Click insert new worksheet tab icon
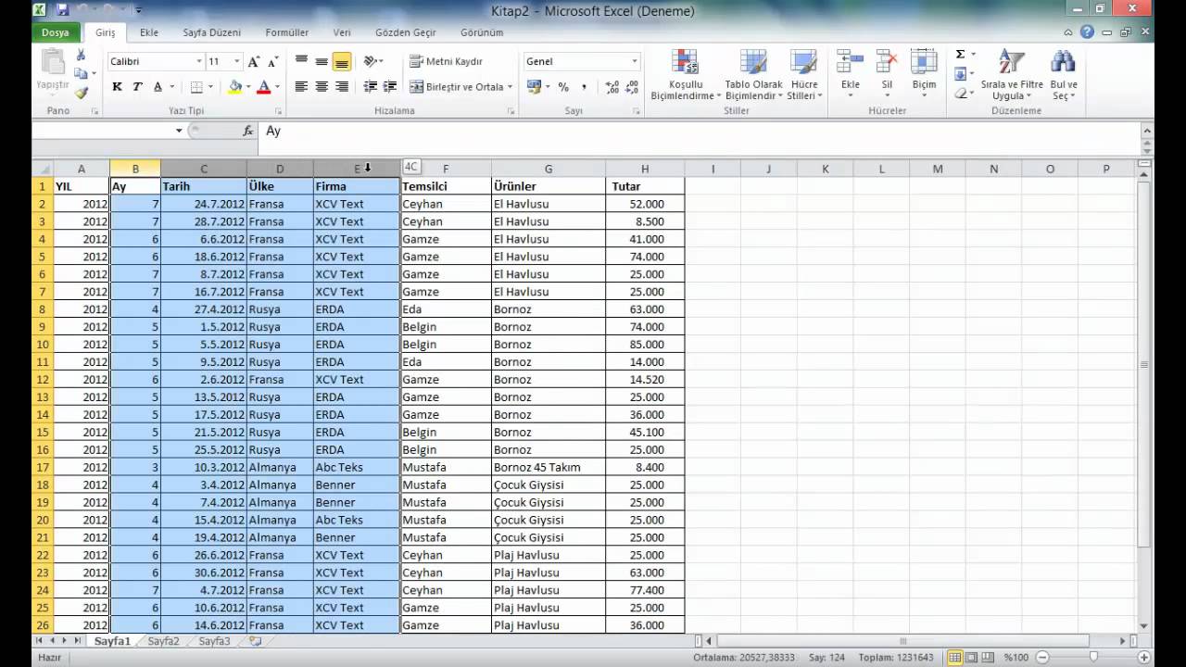Image resolution: width=1186 pixels, height=667 pixels. tap(255, 641)
